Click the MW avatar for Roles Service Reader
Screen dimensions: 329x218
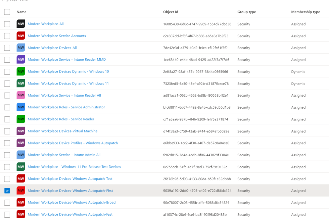(x=21, y=119)
